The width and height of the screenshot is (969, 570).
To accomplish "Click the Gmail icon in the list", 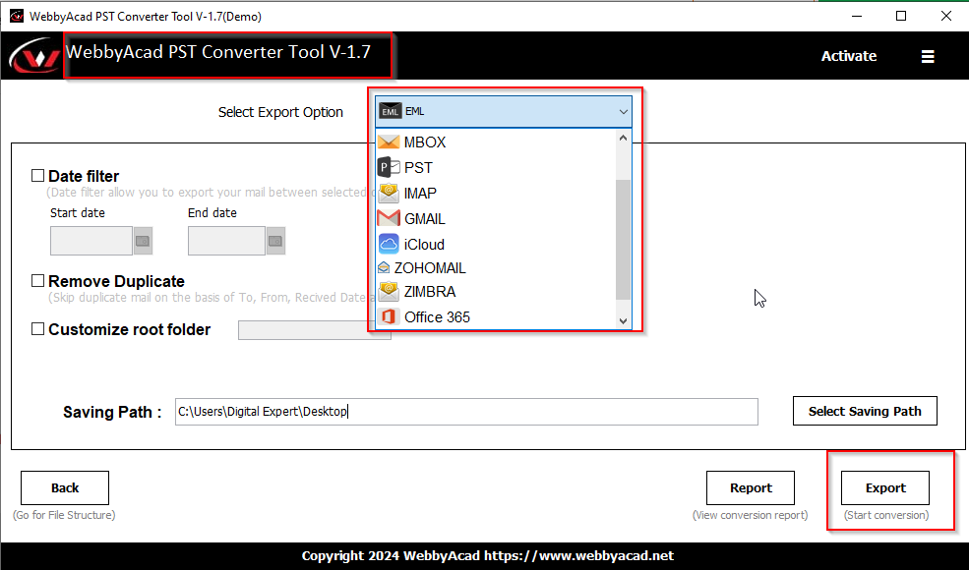I will coord(389,218).
